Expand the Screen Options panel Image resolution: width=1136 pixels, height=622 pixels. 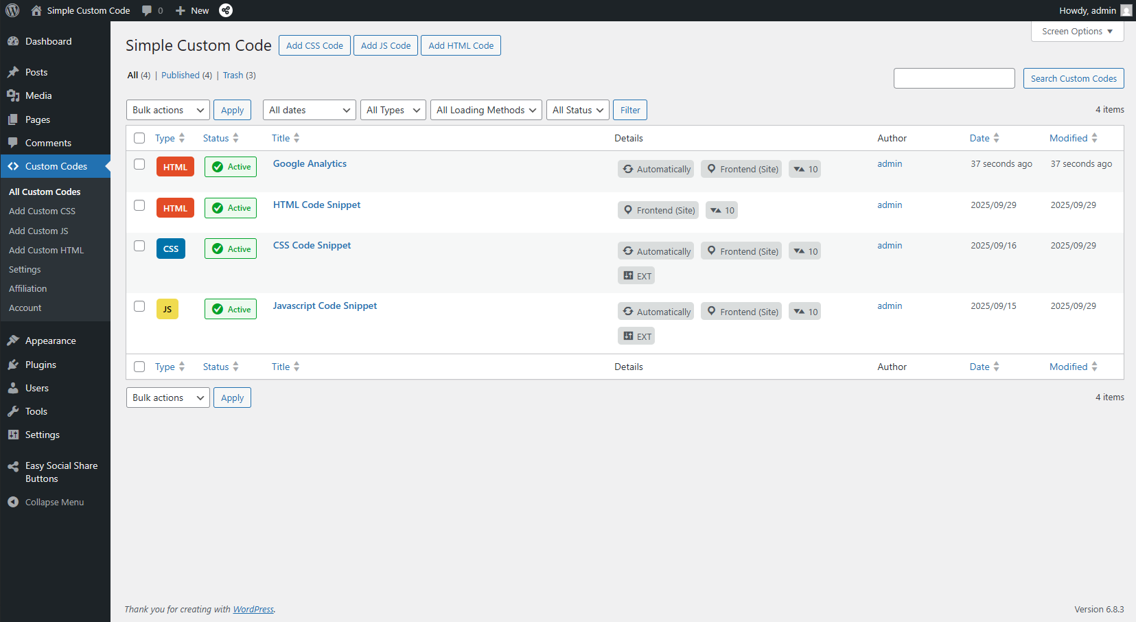(x=1077, y=32)
